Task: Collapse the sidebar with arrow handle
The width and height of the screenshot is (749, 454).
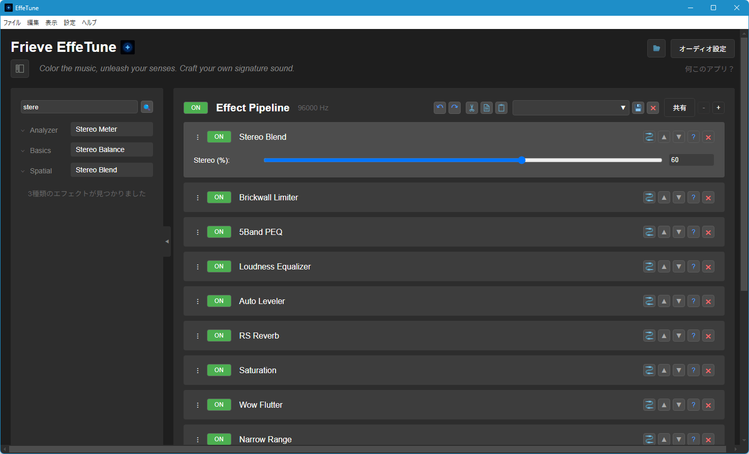Action: click(x=167, y=241)
